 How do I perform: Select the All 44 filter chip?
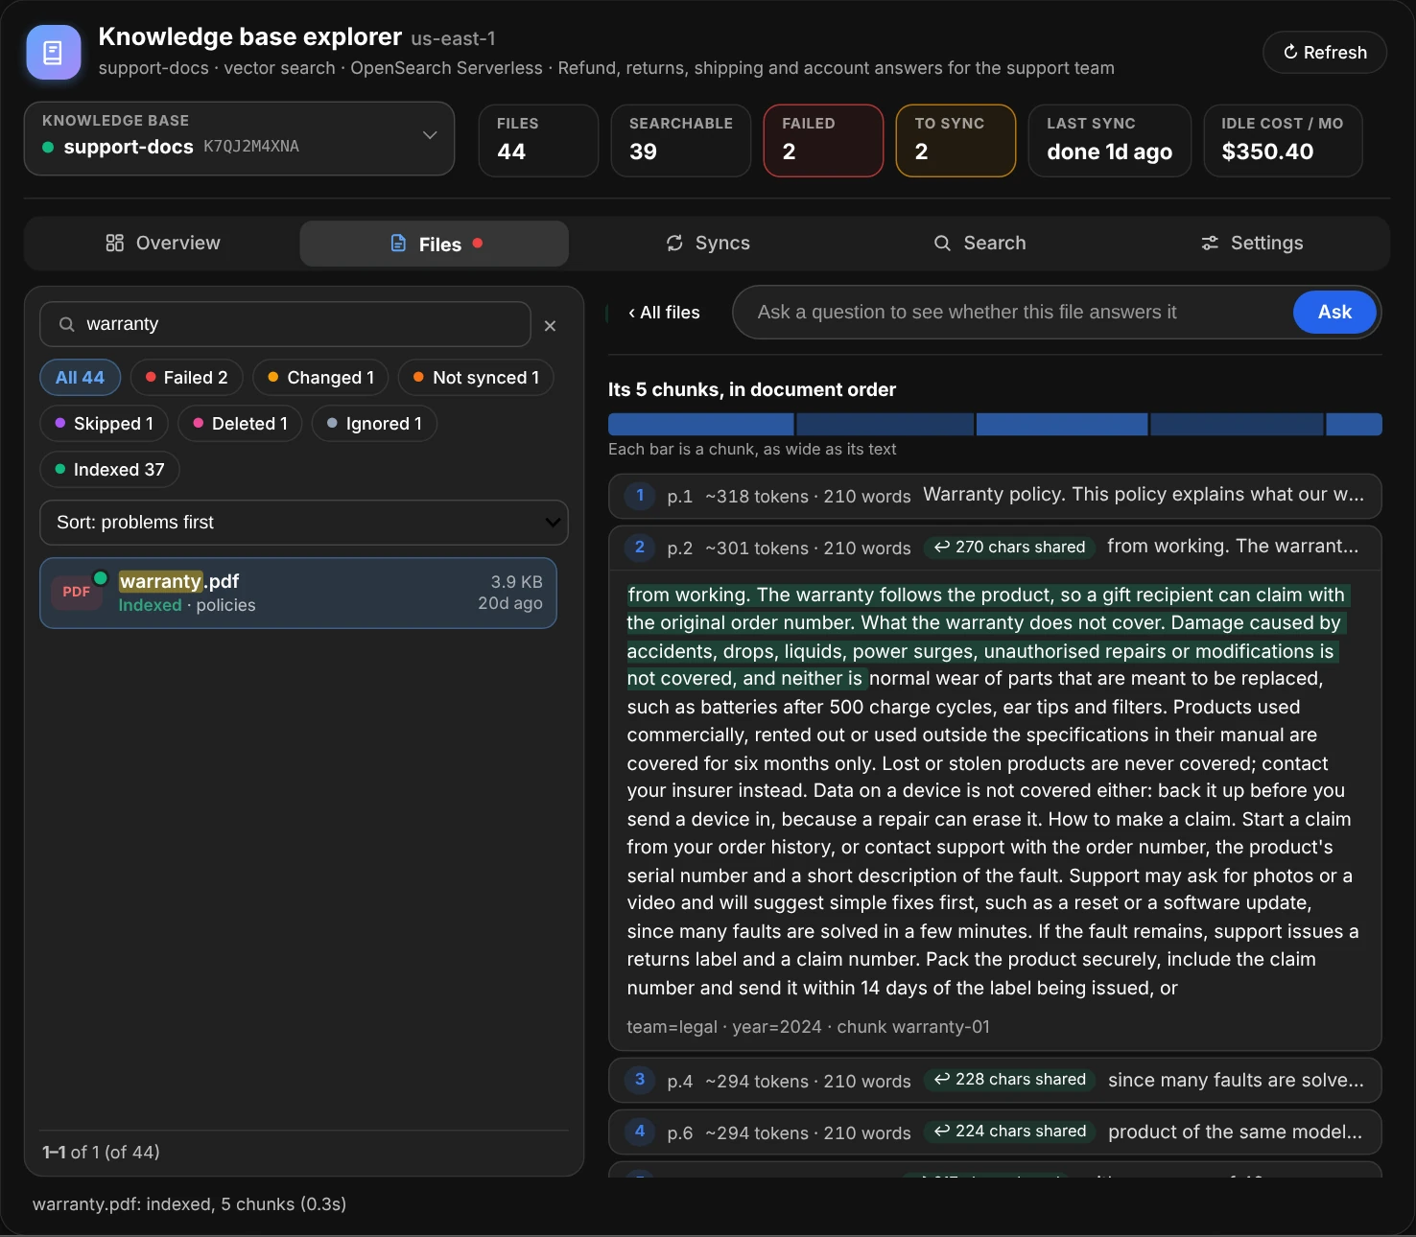tap(80, 378)
